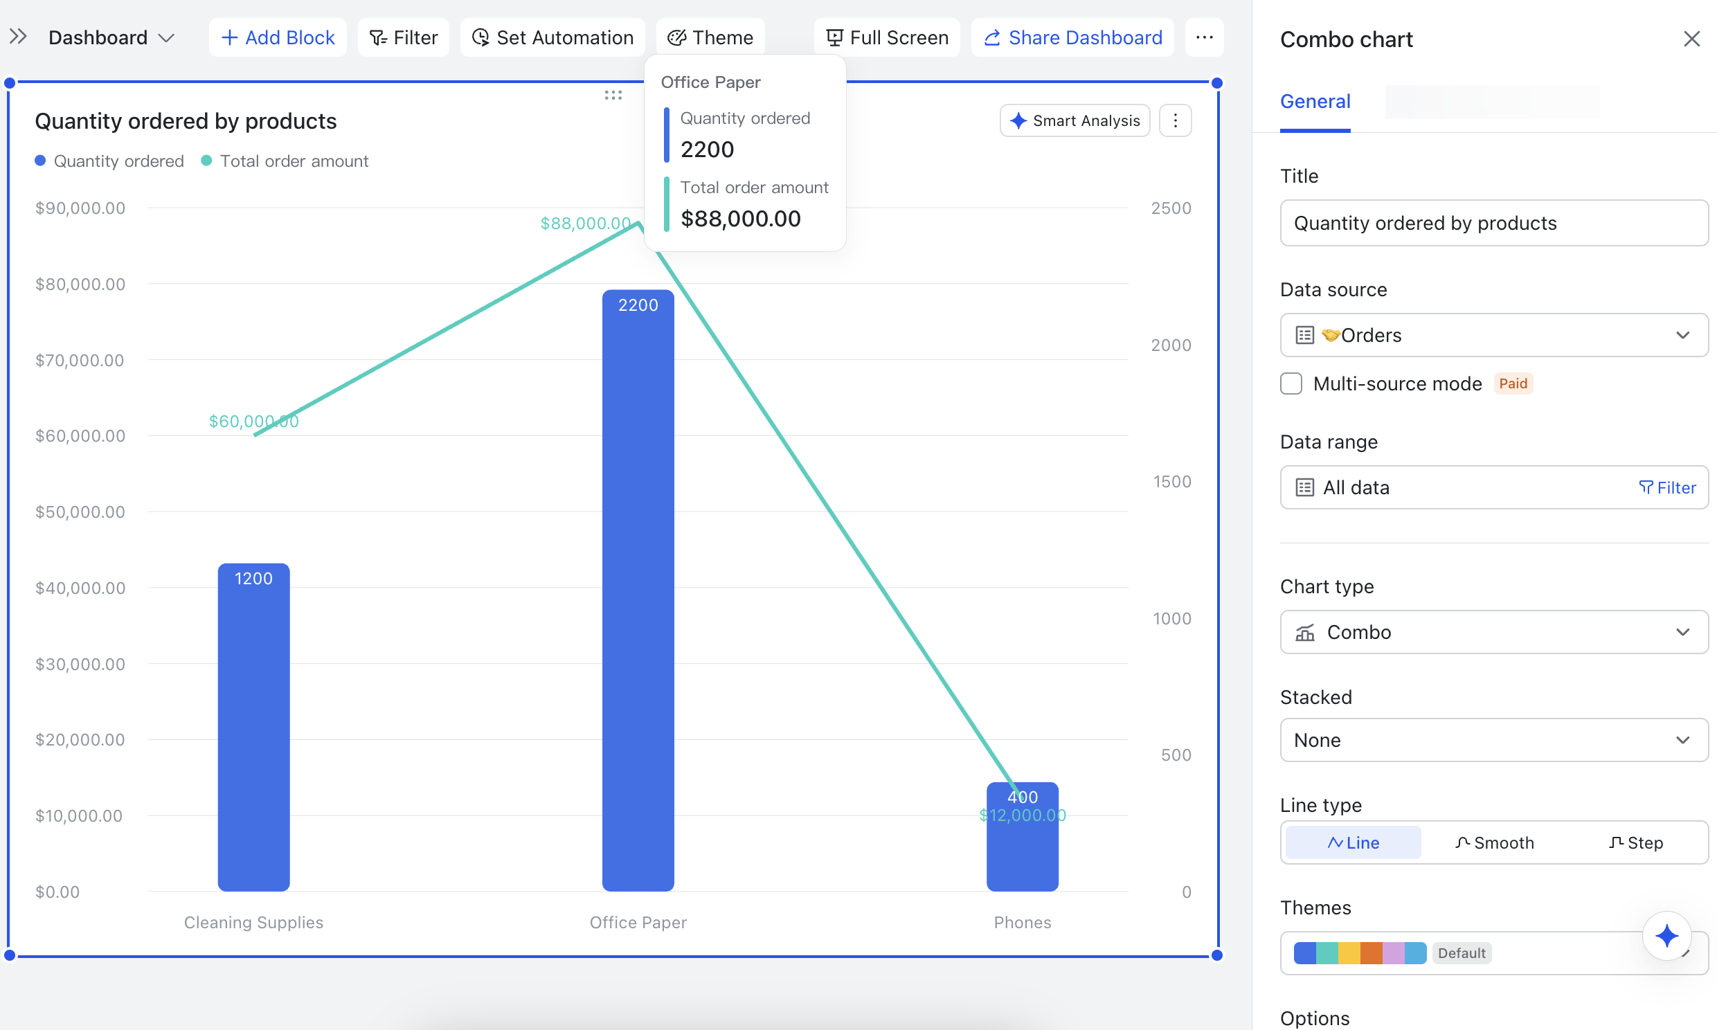Click the Add Block button
The image size is (1717, 1030).
[278, 37]
